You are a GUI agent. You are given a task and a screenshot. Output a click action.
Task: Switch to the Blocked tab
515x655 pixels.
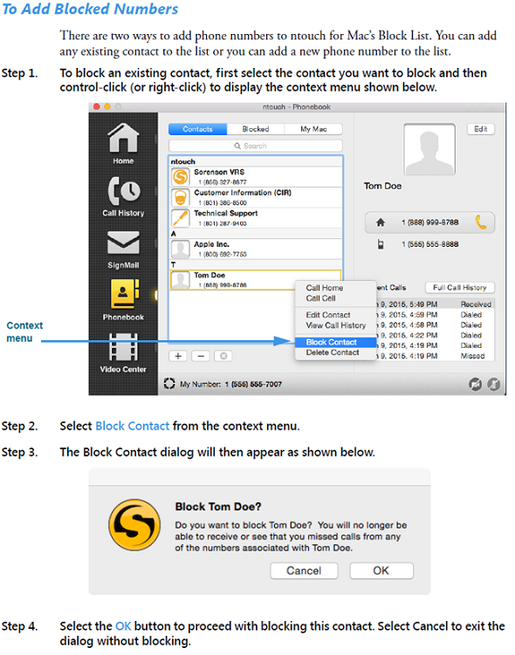coord(256,129)
